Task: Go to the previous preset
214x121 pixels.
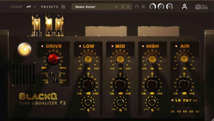Action: (123, 6)
